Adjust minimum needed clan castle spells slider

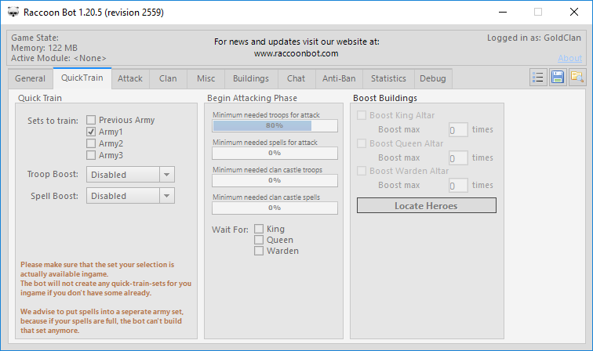pos(275,208)
